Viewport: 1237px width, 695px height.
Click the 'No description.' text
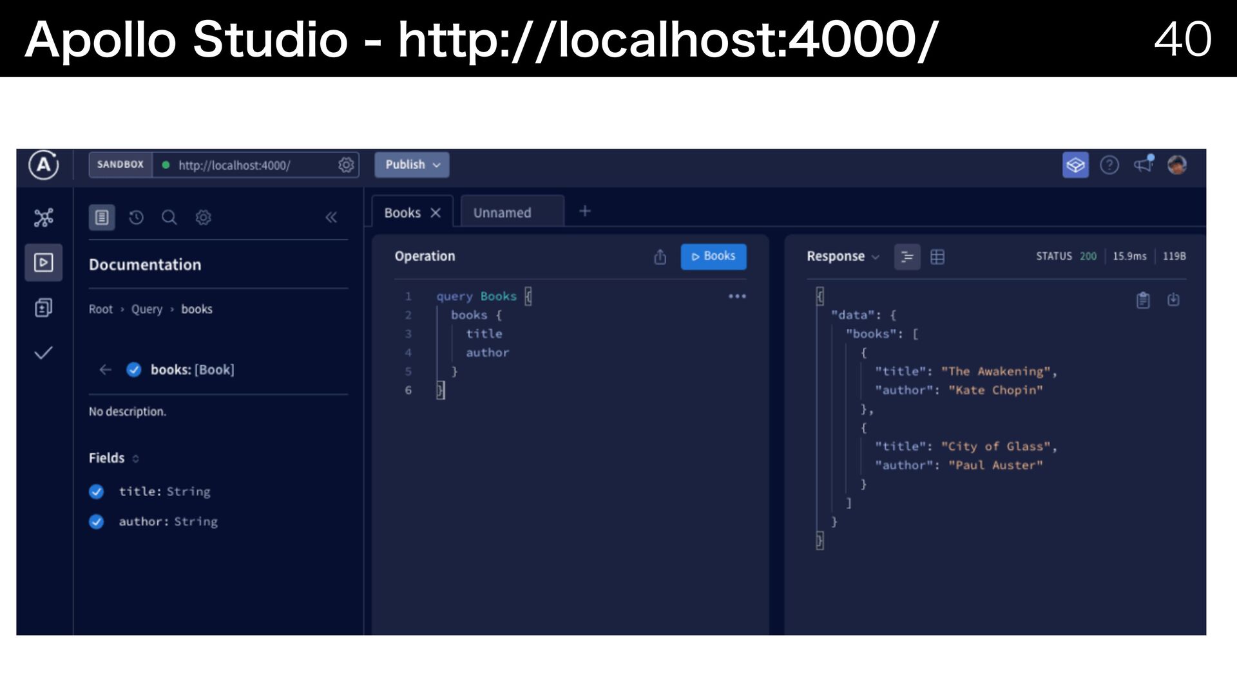click(128, 412)
